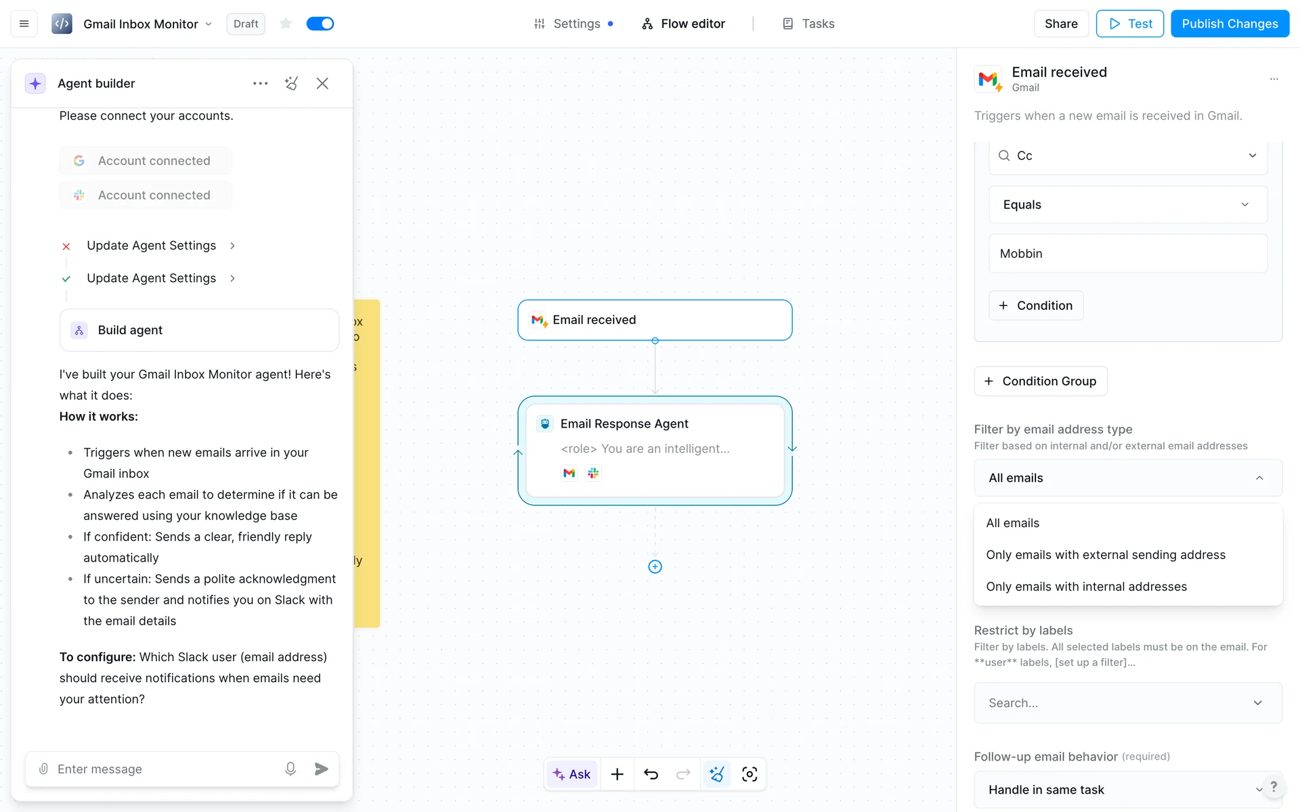The width and height of the screenshot is (1300, 812).
Task: Star the Gmail Inbox Monitor agent
Action: 286,24
